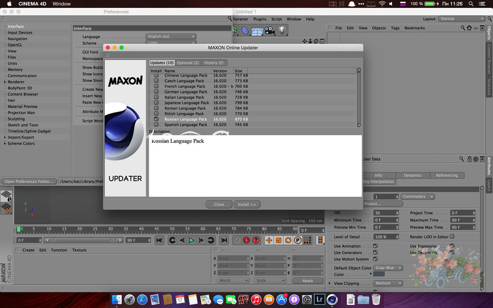Check the Spanish Language Pack install box
Screen dimensions: 493x308
pos(156,124)
